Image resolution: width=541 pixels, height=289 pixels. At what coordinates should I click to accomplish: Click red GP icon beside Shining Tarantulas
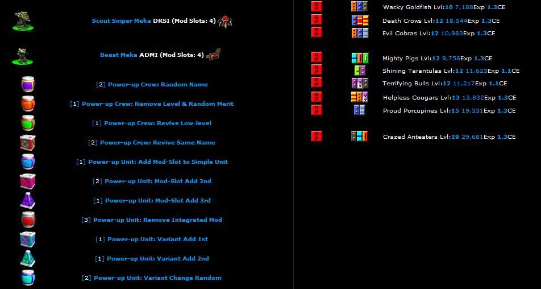tap(317, 70)
